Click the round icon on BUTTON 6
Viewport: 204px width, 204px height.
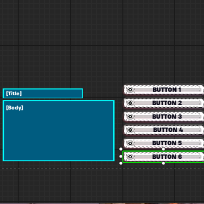(x=130, y=157)
